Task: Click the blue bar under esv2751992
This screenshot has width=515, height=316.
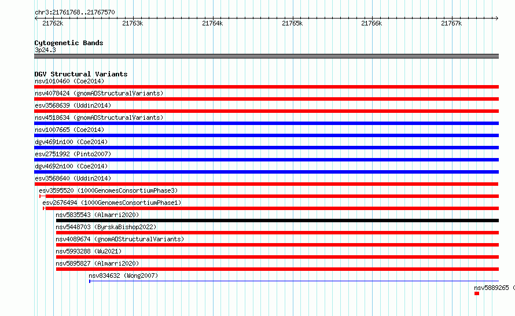Action: (266, 160)
